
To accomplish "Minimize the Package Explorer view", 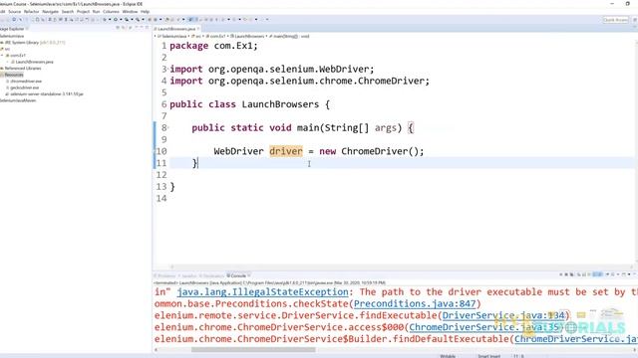I will [x=142, y=28].
